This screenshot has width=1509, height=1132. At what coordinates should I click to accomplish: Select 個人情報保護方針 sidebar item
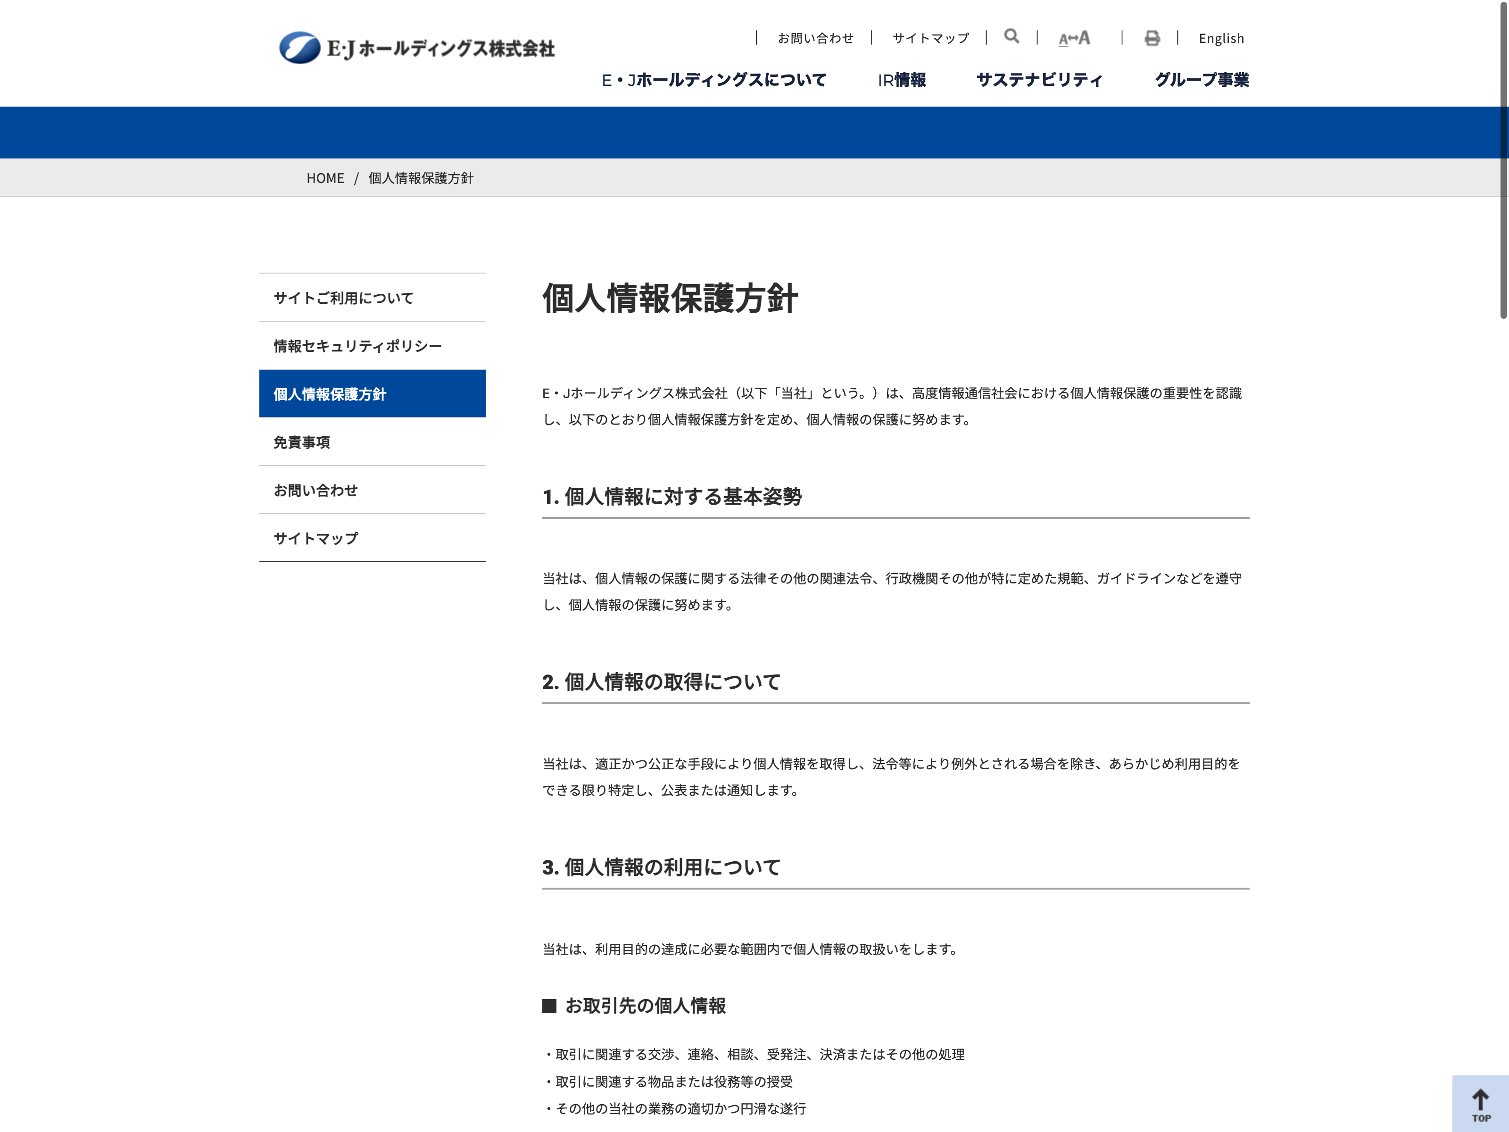pos(372,394)
